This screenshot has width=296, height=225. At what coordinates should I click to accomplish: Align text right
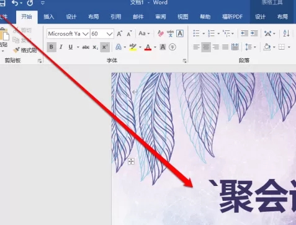point(216,47)
